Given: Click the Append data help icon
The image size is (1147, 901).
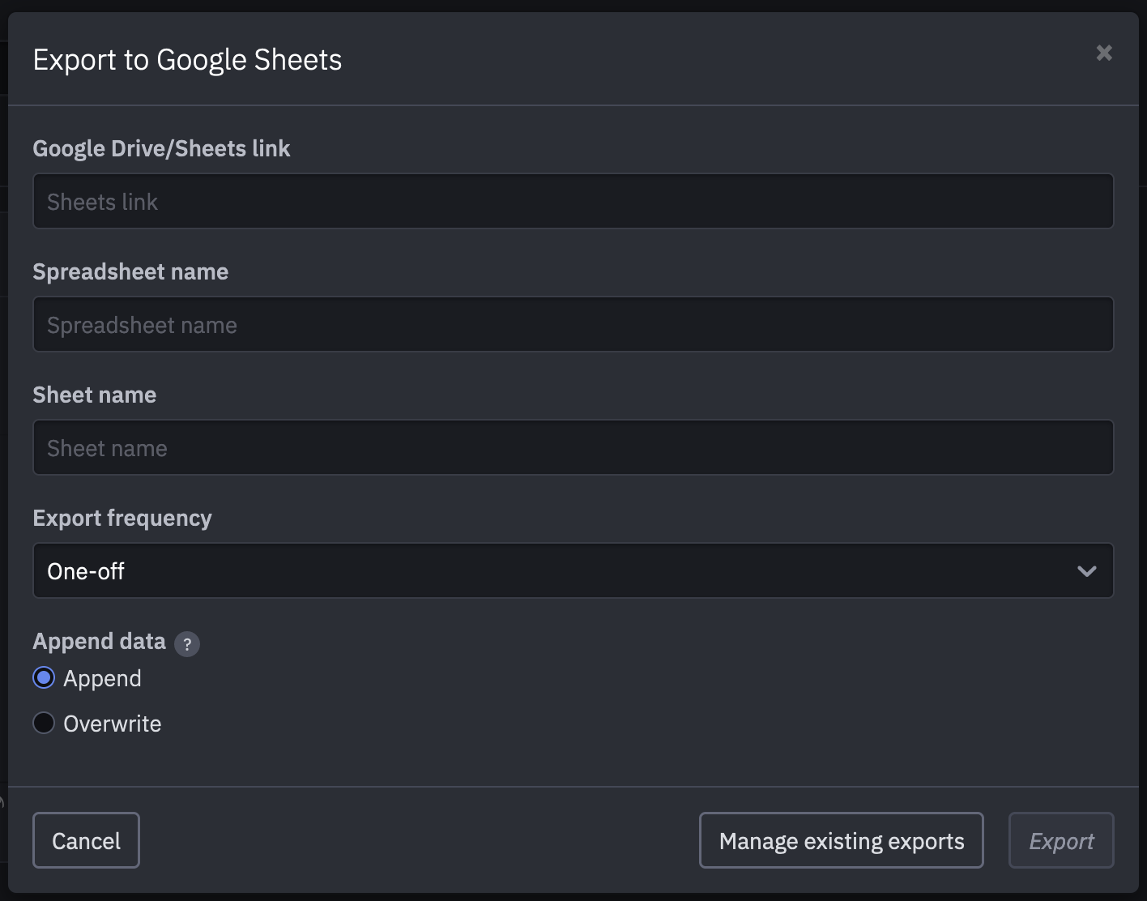Looking at the screenshot, I should [x=187, y=644].
